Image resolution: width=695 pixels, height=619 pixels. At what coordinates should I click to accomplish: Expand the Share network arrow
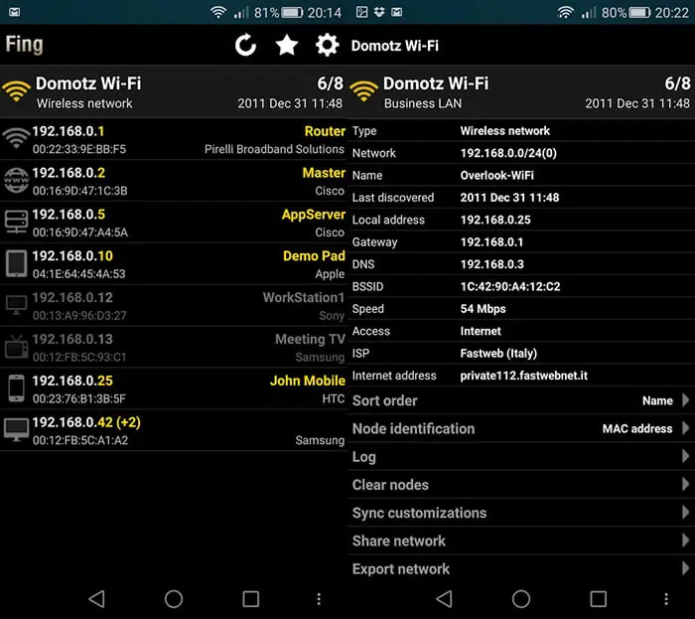point(685,541)
